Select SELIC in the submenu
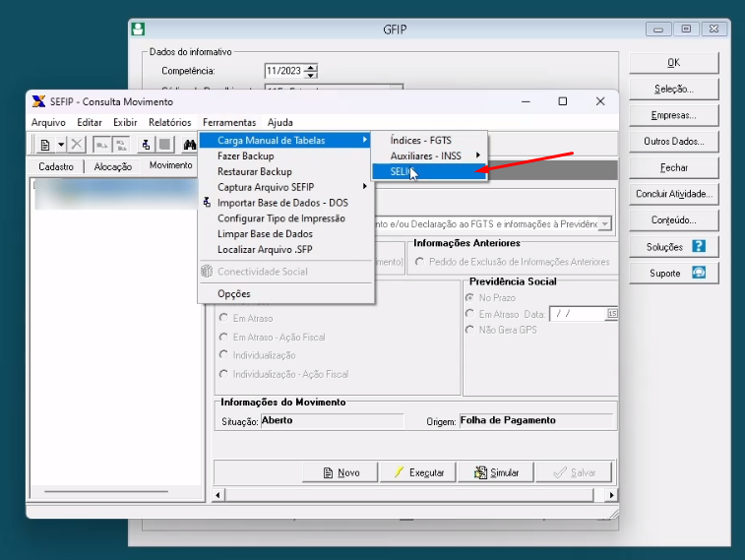 pyautogui.click(x=429, y=171)
